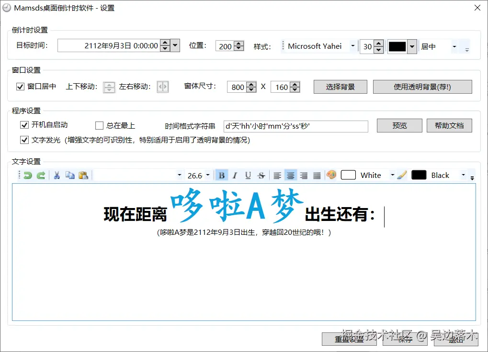The image size is (488, 352).
Task: Increase window height 160
Action: click(x=295, y=84)
